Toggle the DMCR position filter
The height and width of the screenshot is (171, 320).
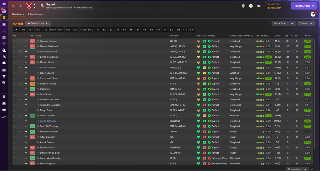click(53, 30)
